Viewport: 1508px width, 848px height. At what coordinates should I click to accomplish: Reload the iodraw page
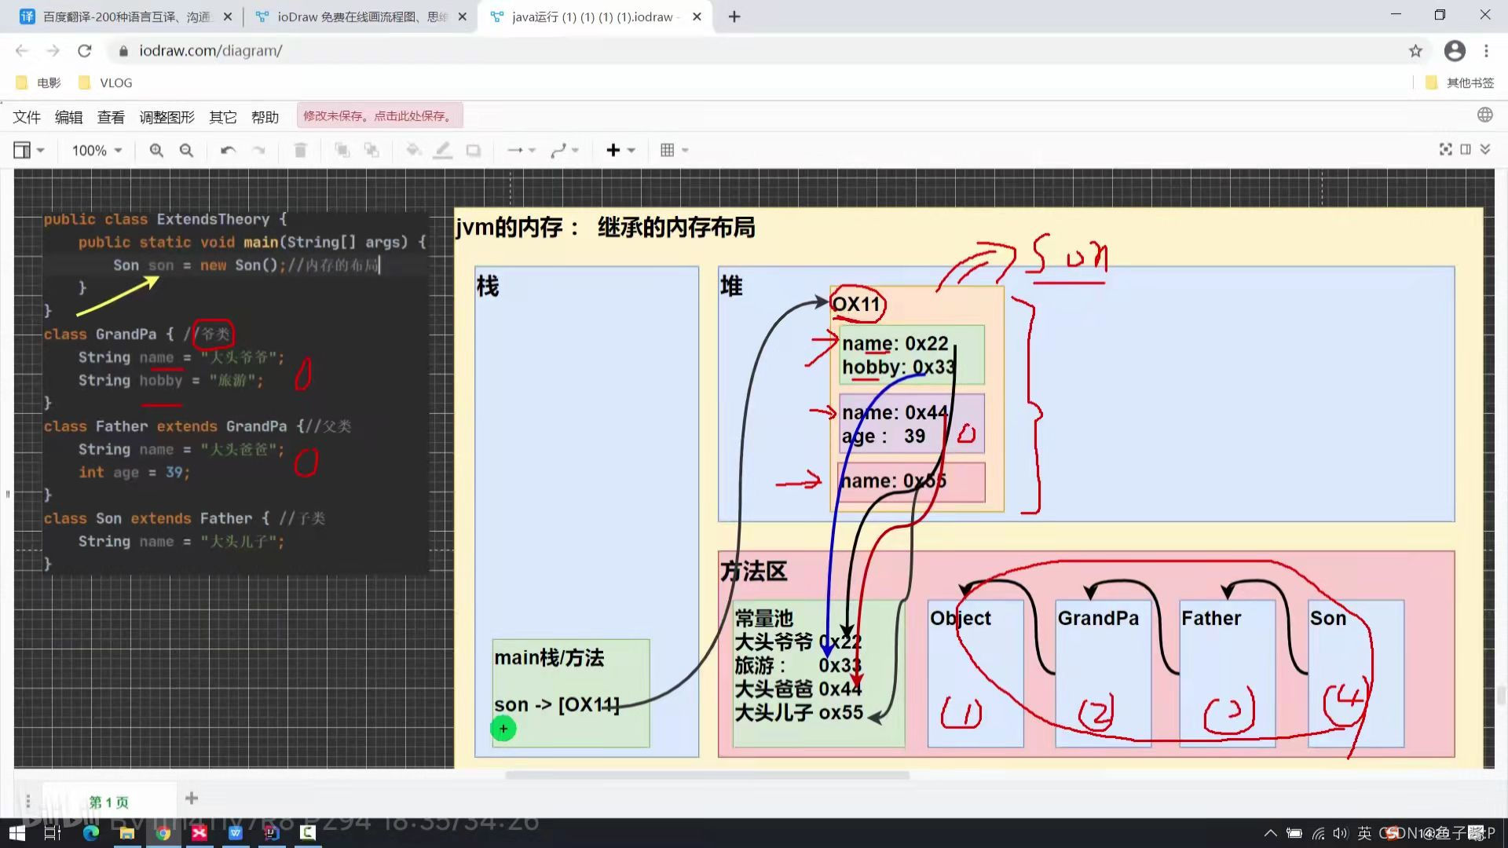click(85, 51)
